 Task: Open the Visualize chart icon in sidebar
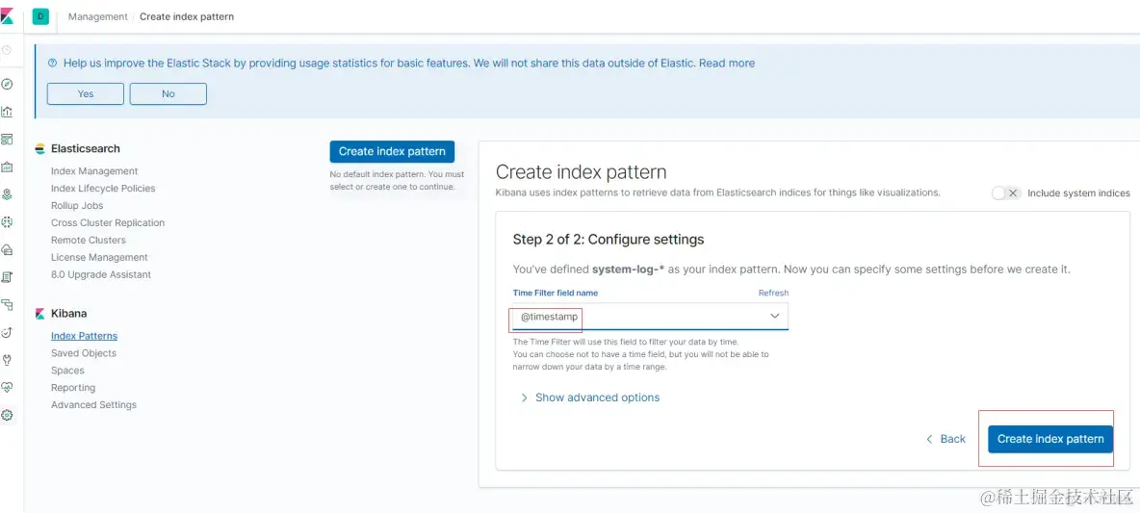tap(8, 112)
